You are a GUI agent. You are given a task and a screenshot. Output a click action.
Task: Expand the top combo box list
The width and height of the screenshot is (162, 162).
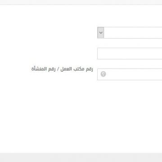click(x=101, y=32)
